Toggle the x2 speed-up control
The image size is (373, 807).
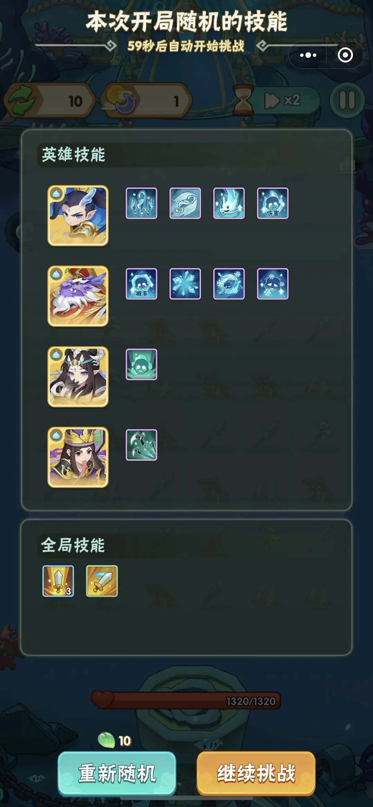283,100
